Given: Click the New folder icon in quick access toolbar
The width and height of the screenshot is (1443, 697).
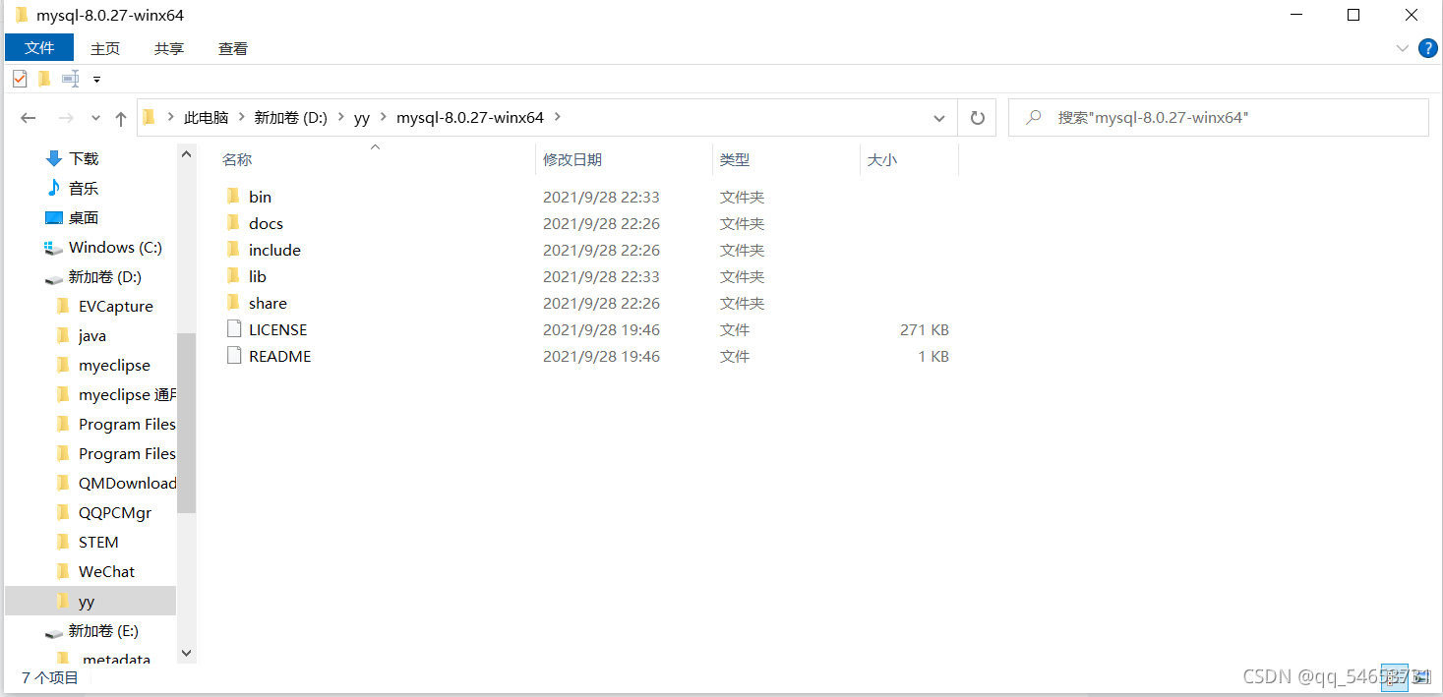Looking at the screenshot, I should pyautogui.click(x=44, y=79).
